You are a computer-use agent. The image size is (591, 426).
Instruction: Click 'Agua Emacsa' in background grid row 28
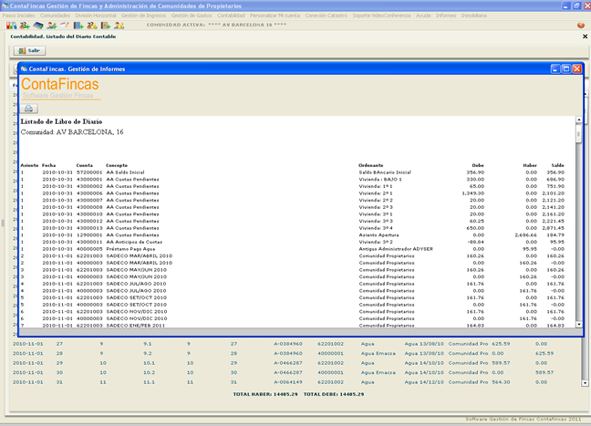378,353
